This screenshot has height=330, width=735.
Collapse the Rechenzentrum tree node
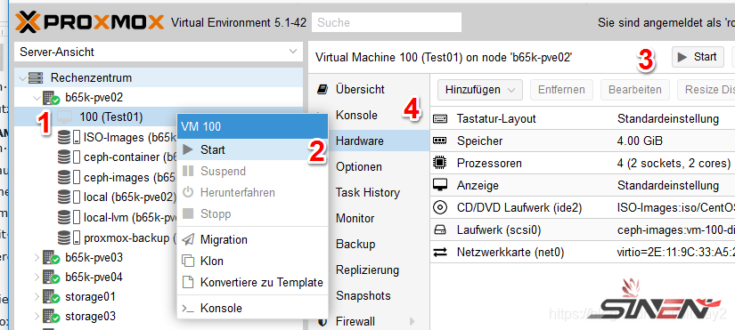pos(22,77)
